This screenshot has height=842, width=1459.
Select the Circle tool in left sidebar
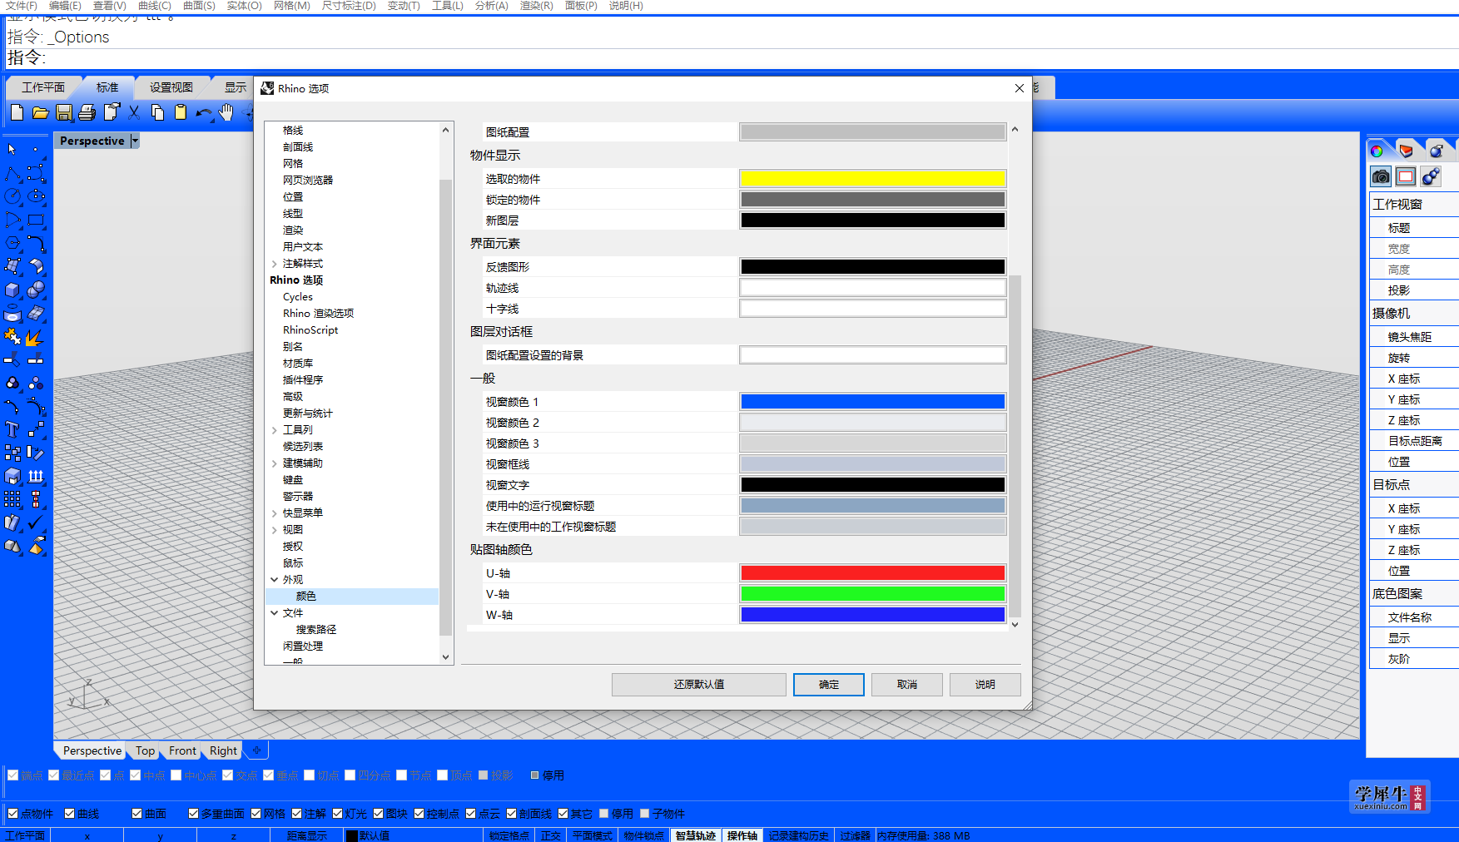coord(12,196)
